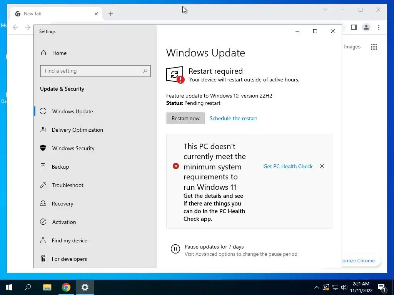Open Schedule the restart link
The image size is (394, 295).
click(233, 118)
